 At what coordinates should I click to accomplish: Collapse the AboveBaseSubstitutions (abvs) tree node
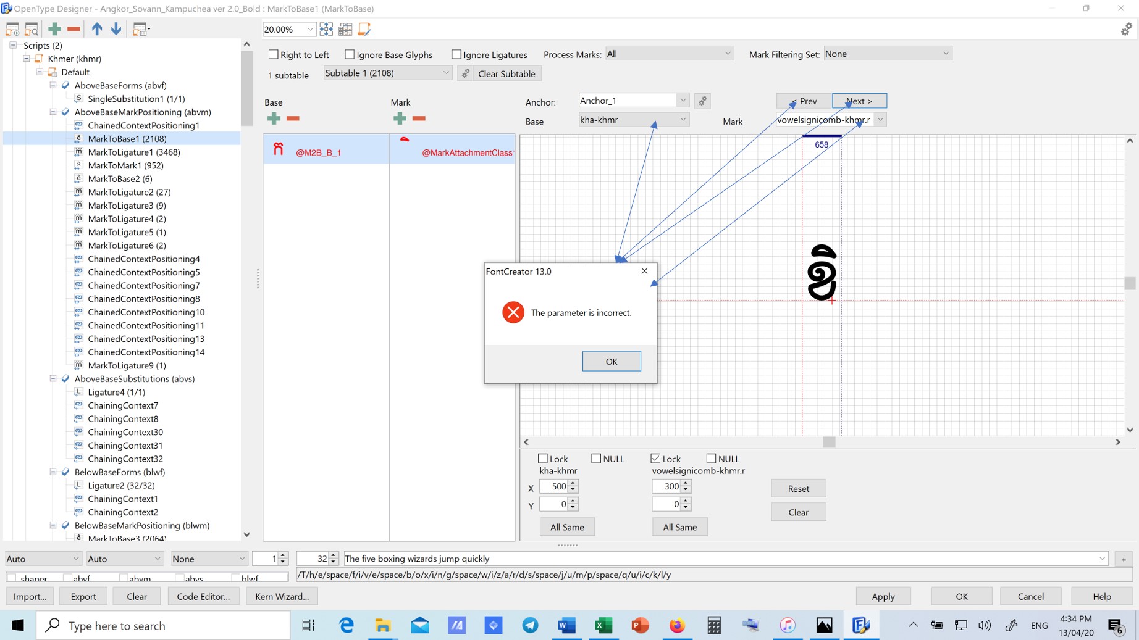point(53,379)
